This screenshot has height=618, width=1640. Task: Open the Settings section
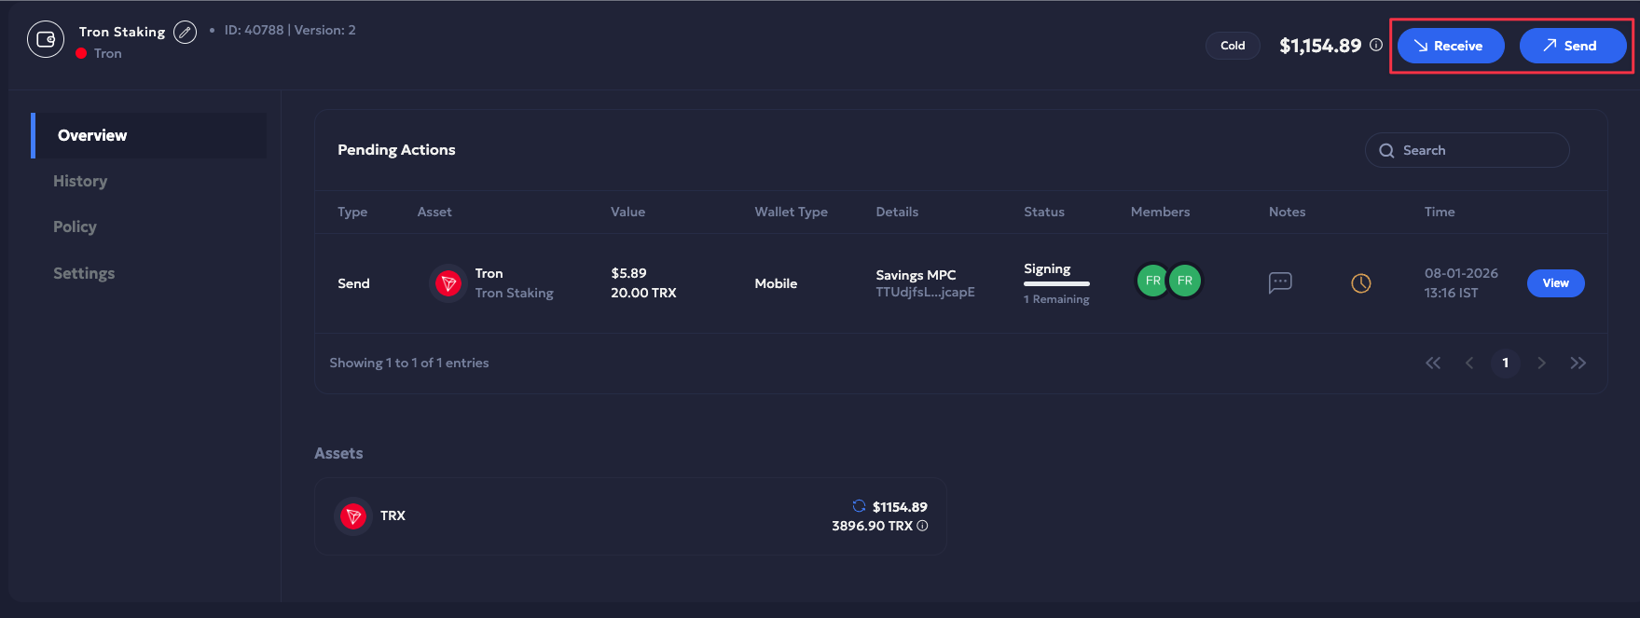point(84,273)
